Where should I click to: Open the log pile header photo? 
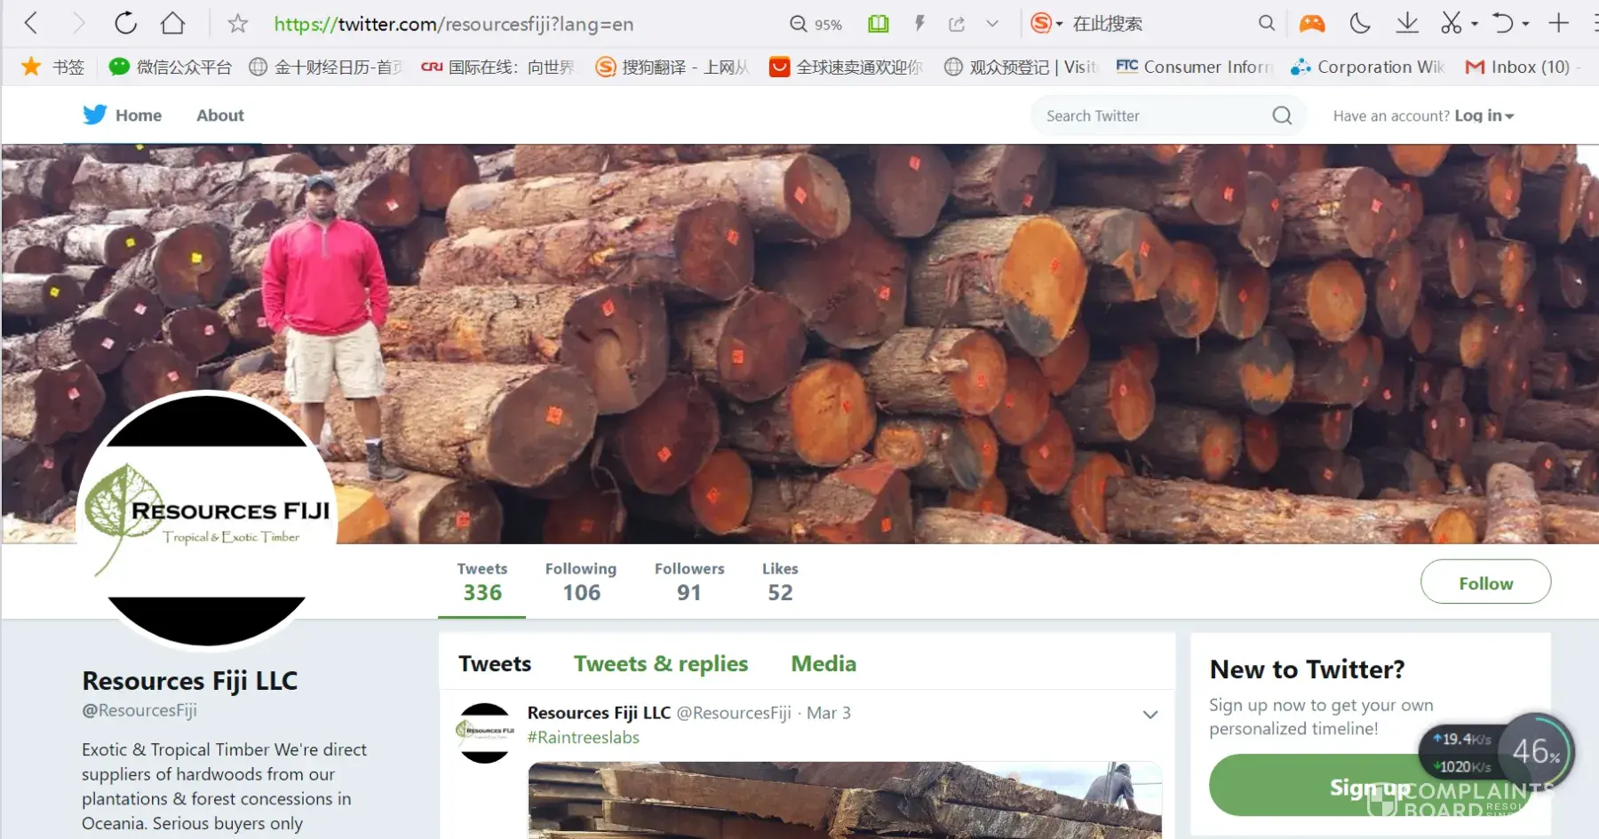799,344
